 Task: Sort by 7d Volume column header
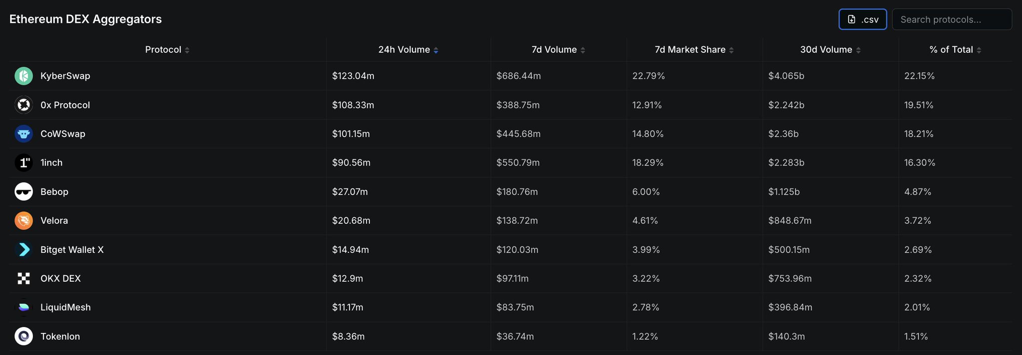558,50
